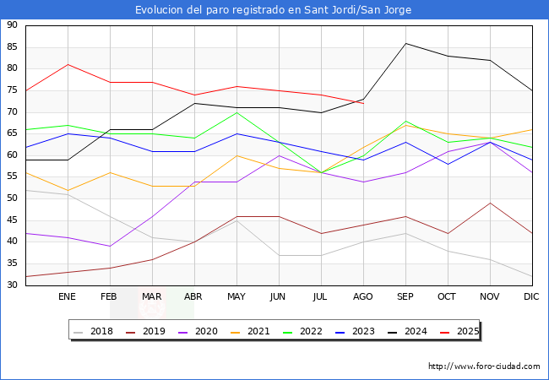Image resolution: width=549 pixels, height=380 pixels.
Task: Click the 2022 green line peak at MAY
Action: [x=237, y=112]
